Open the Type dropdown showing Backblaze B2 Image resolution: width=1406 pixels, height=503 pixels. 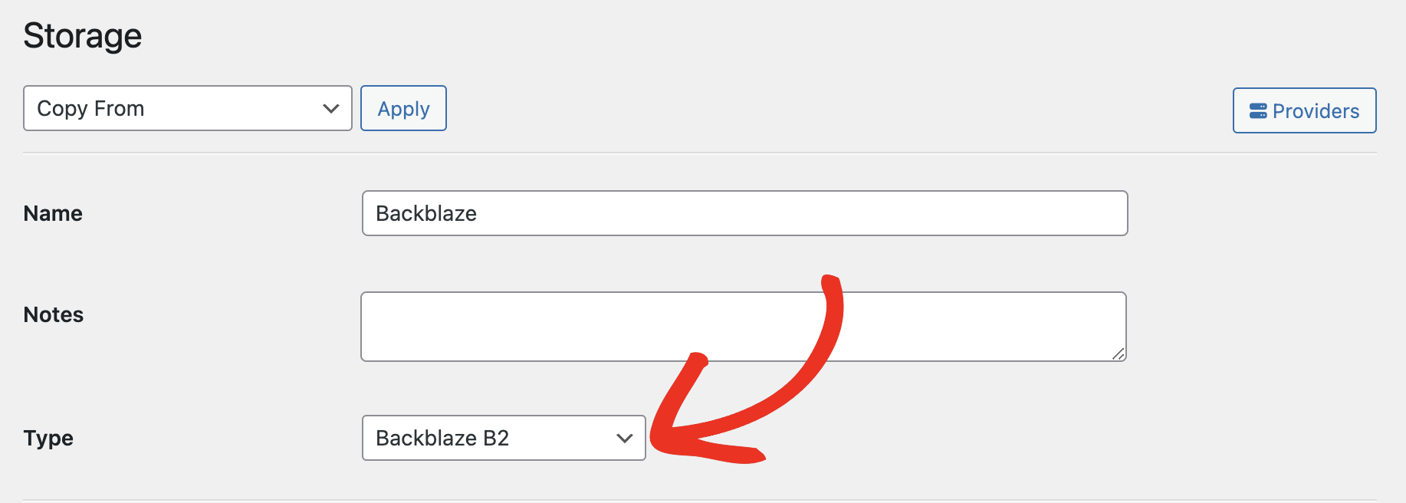click(504, 438)
